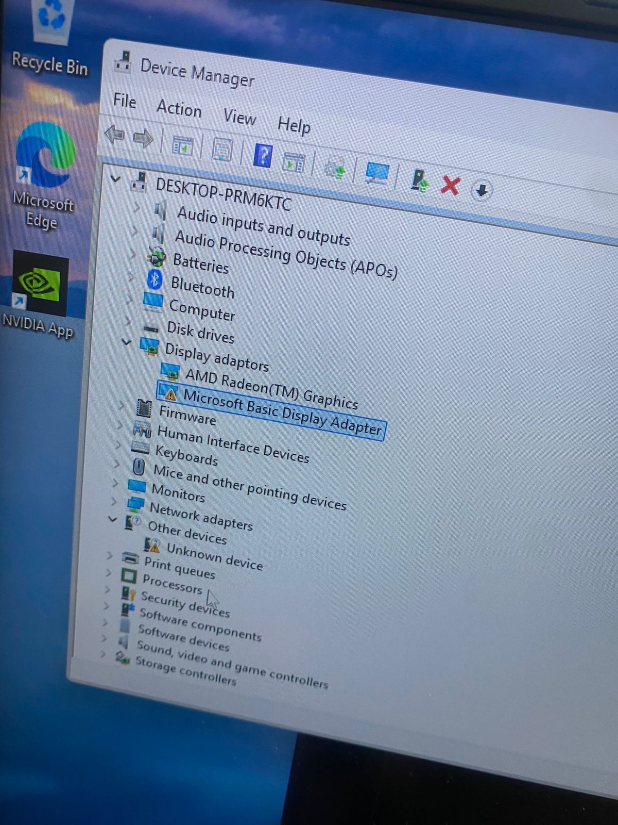Screen dimensions: 618x825
Task: Open the View menu
Action: [239, 118]
